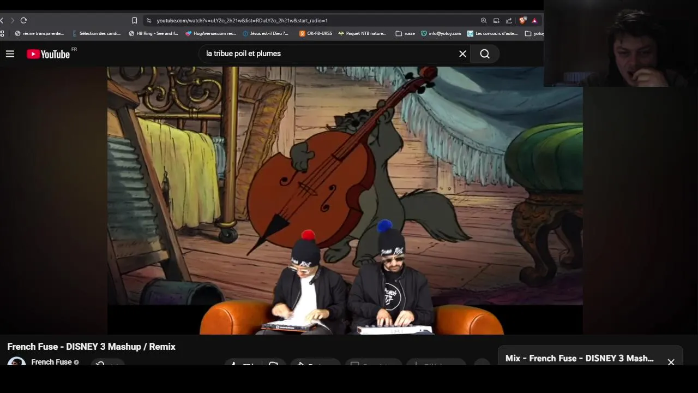Open the 'OK-FB-URSS' bookmark
Viewport: 698px width, 393px height.
tap(316, 33)
